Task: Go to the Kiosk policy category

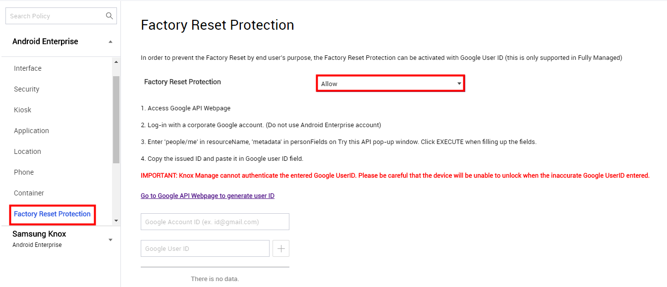Action: [x=23, y=110]
